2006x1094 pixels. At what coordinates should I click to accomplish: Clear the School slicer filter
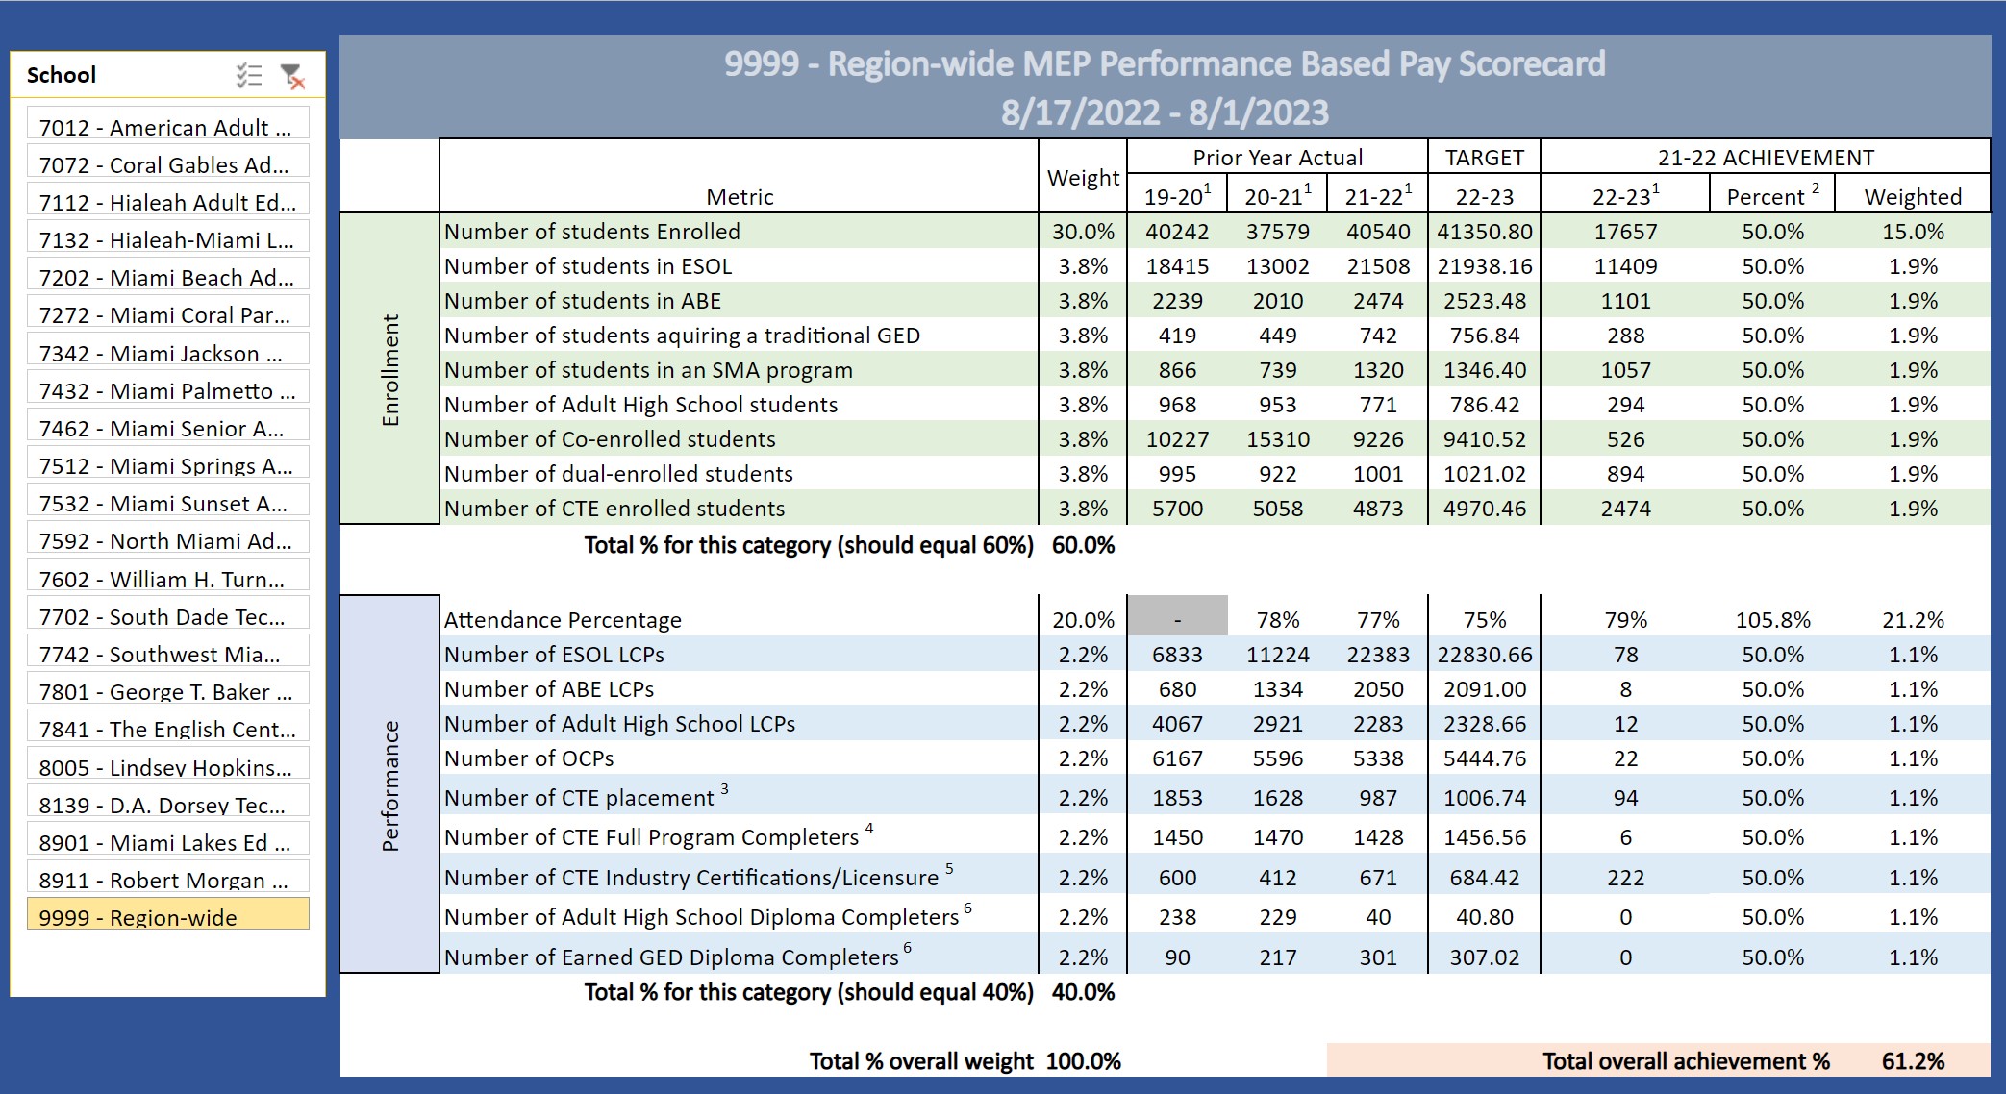292,75
